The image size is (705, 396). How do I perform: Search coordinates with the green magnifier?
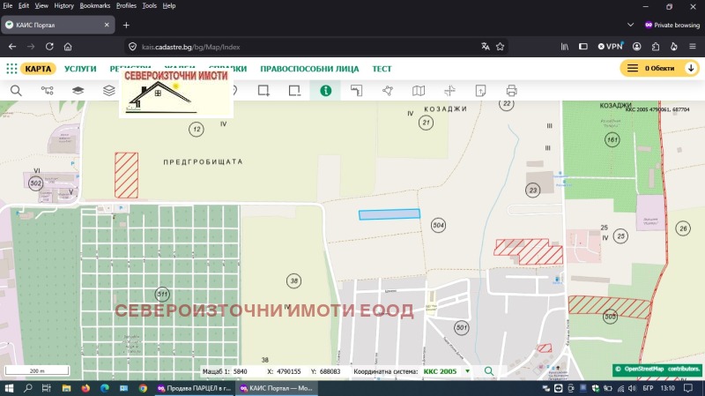(489, 371)
